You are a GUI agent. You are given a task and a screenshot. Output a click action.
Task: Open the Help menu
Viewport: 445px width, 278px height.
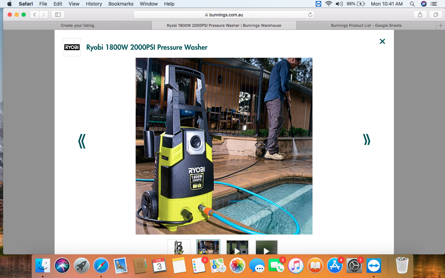169,4
